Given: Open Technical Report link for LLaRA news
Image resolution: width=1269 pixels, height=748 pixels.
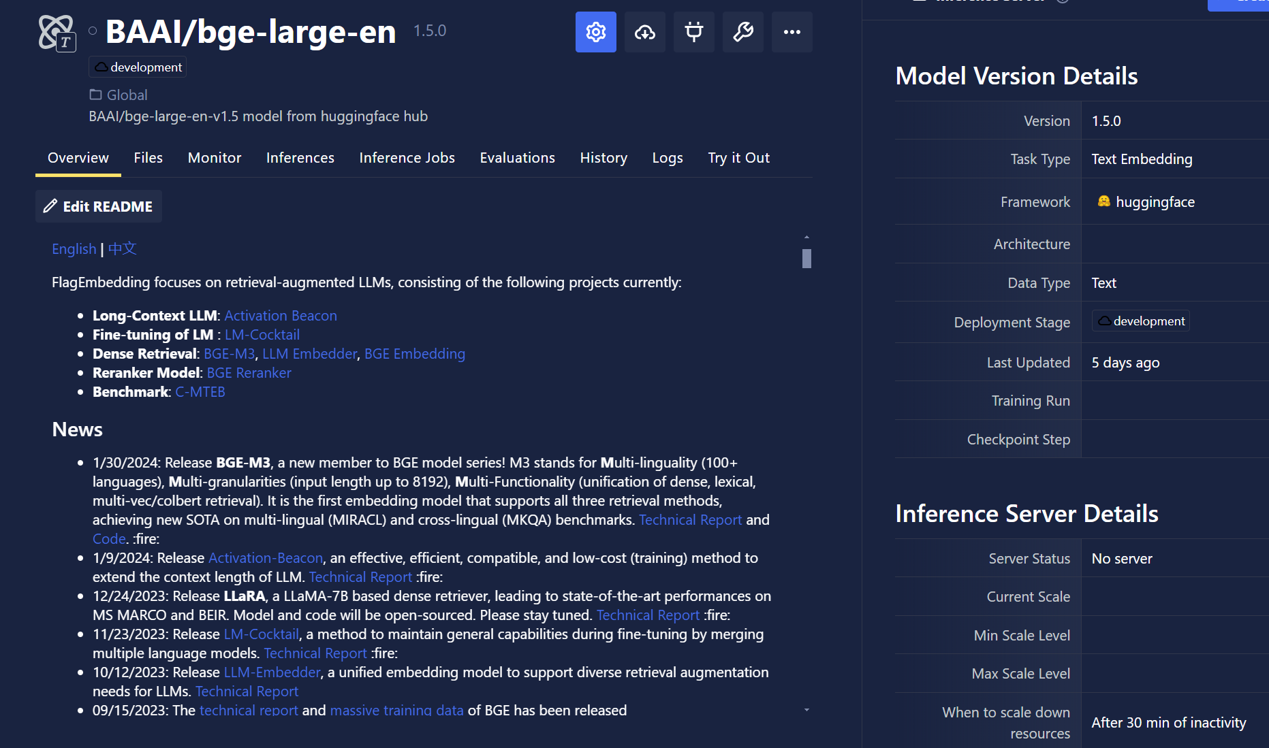Looking at the screenshot, I should click(648, 615).
